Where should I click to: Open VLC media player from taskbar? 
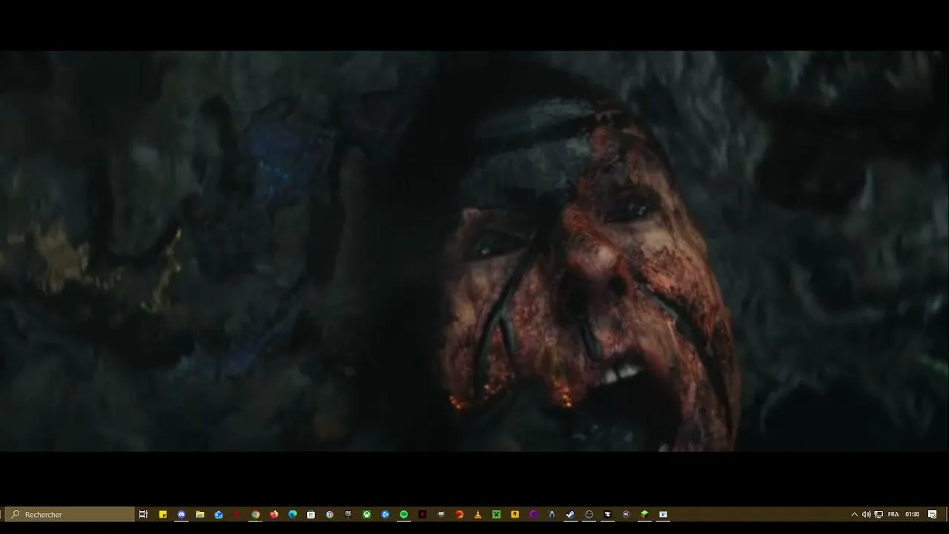click(x=477, y=514)
